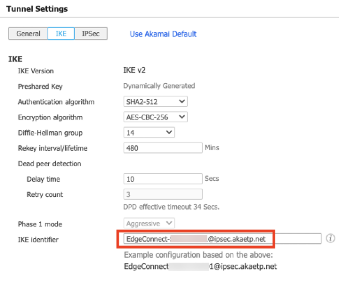Open the Authentication algorithm SHA2-512 dropdown
Screen dimensions: 341x285
155,102
